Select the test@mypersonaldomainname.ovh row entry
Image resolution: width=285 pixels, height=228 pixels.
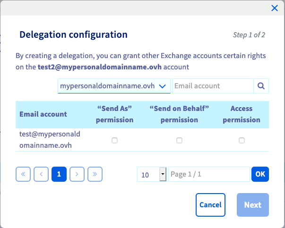(x=50, y=140)
